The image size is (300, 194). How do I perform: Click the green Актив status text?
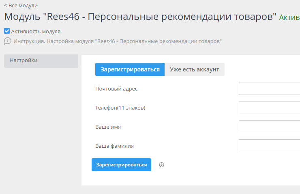[x=289, y=17]
